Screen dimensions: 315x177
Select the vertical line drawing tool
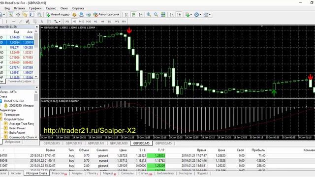pos(6,22)
